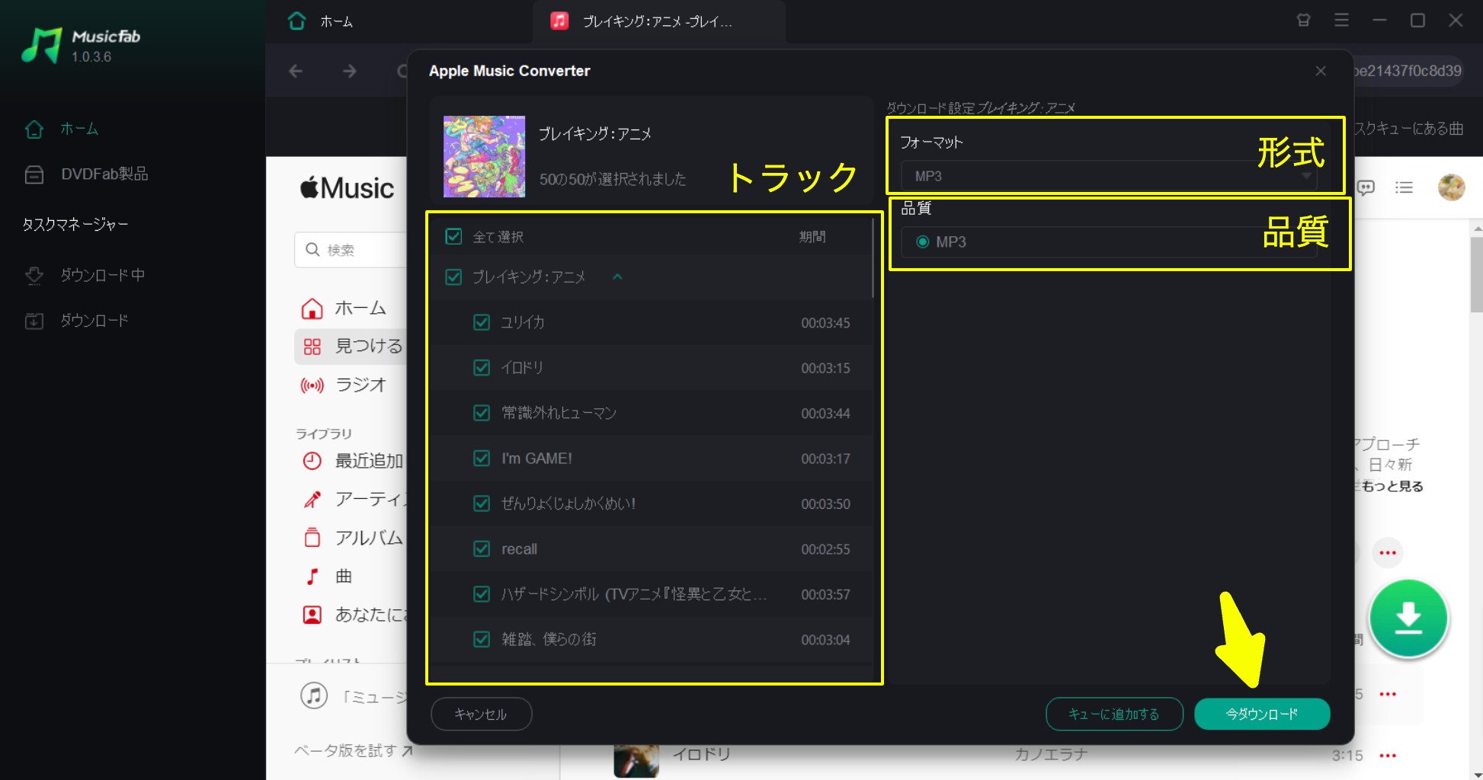Image resolution: width=1483 pixels, height=780 pixels.
Task: Click the ブレイキング:アニメ album cover thumbnail
Action: click(x=485, y=156)
